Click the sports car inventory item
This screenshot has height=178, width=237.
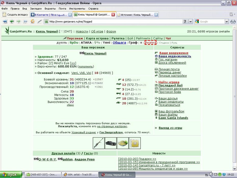111,143
